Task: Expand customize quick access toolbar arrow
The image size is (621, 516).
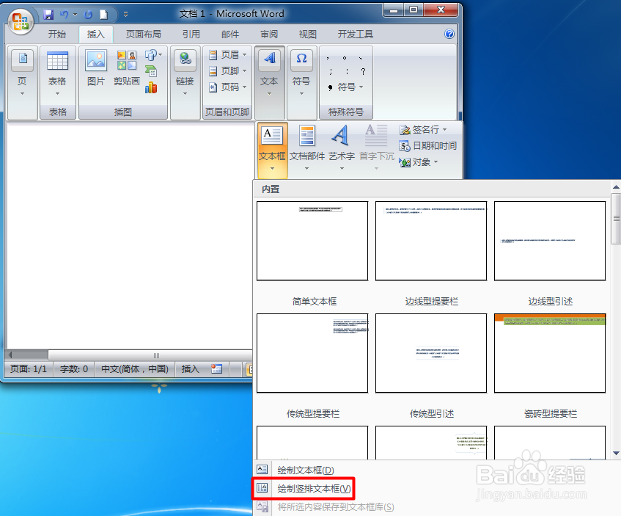Action: click(x=125, y=15)
